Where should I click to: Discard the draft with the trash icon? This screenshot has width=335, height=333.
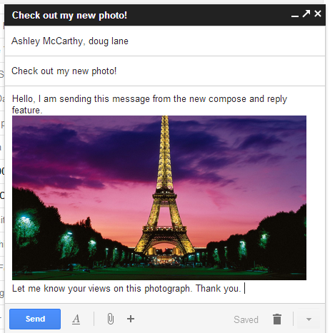277,319
